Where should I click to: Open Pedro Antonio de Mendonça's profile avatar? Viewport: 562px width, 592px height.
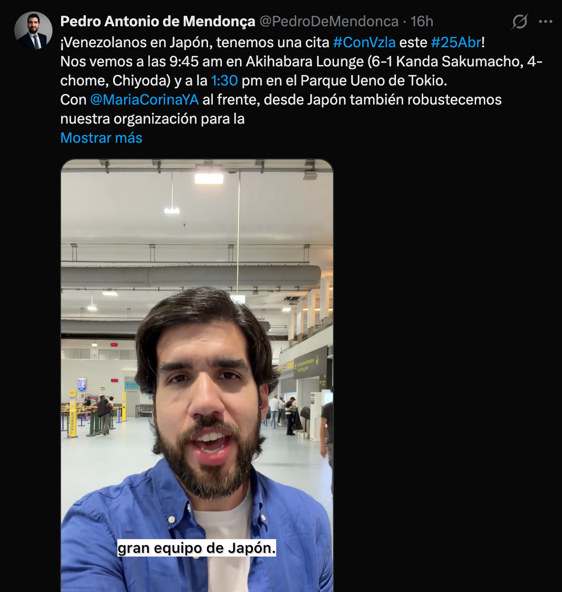coord(33,31)
